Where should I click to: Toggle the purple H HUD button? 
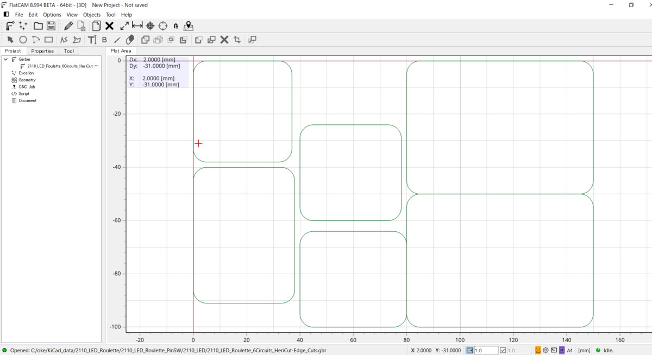pyautogui.click(x=562, y=351)
